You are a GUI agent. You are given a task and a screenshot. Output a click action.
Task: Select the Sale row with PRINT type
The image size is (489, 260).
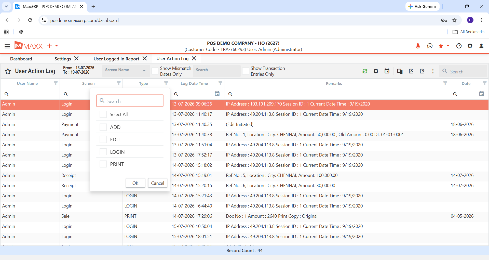pos(244,216)
